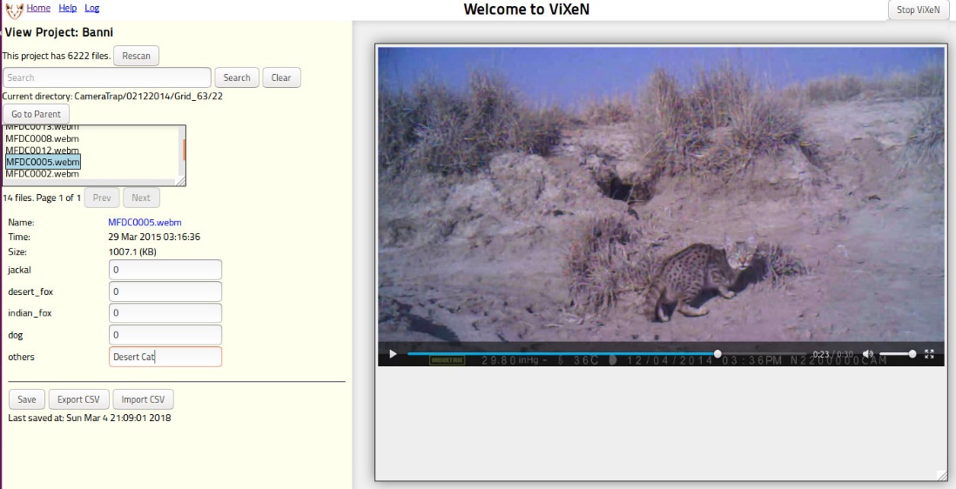This screenshot has width=956, height=489.
Task: Edit the jackal count field
Action: (x=165, y=270)
